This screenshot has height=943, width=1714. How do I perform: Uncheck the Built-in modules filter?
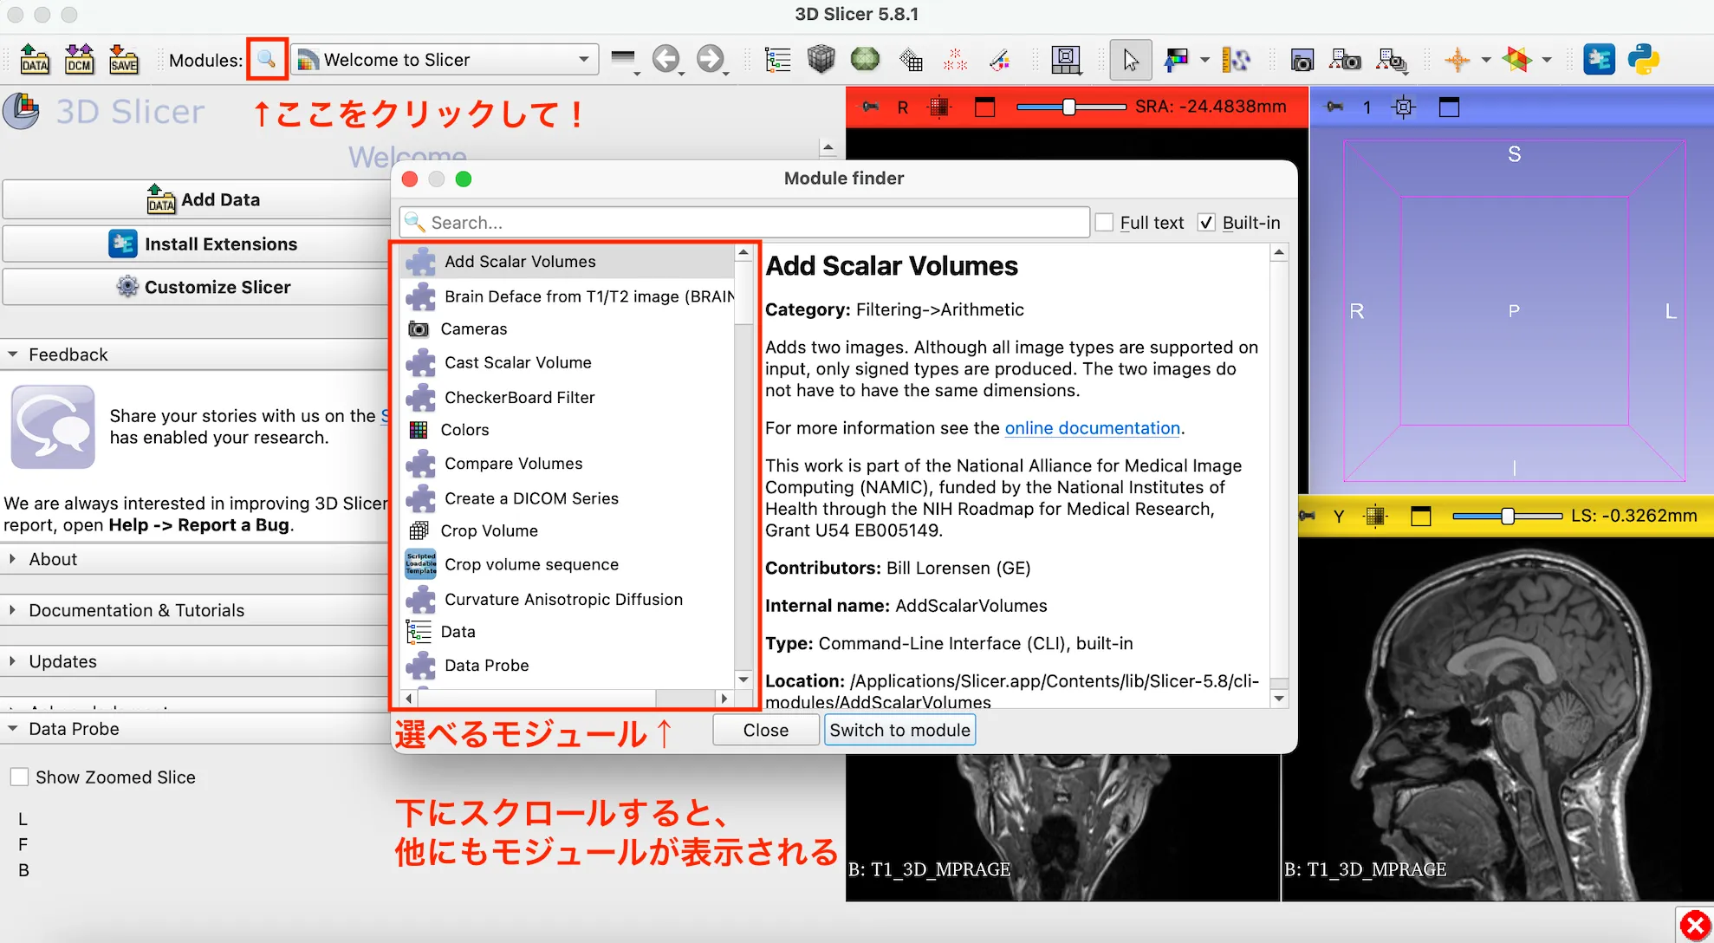[x=1206, y=223]
